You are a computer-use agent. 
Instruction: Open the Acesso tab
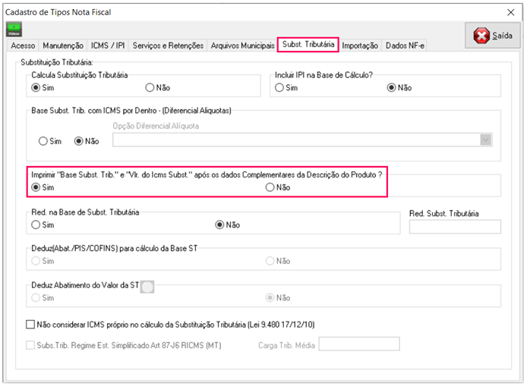(x=23, y=46)
